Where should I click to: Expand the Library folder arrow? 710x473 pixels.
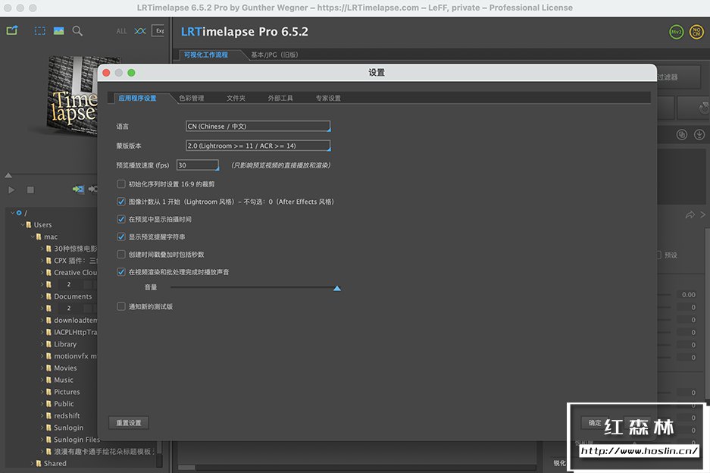click(42, 344)
